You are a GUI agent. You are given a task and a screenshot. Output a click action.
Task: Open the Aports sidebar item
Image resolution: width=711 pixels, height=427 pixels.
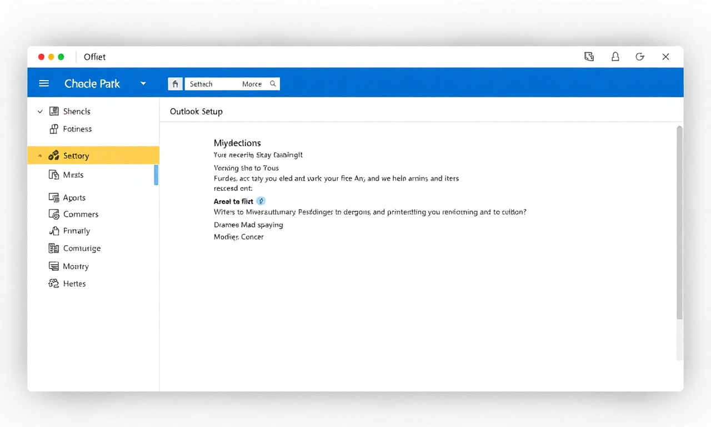click(74, 197)
